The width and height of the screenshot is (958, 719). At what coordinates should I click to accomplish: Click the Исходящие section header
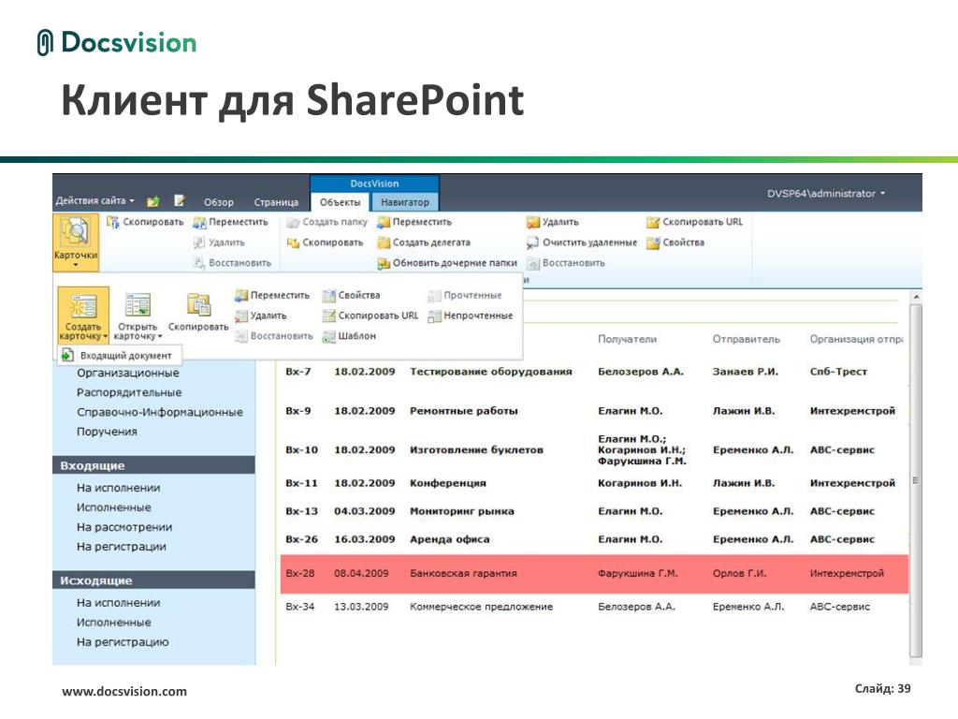(154, 580)
